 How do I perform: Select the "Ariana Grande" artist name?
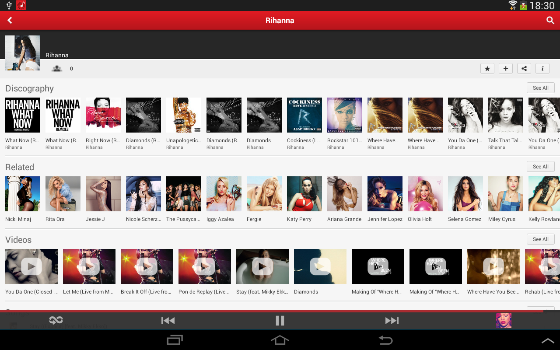click(344, 219)
